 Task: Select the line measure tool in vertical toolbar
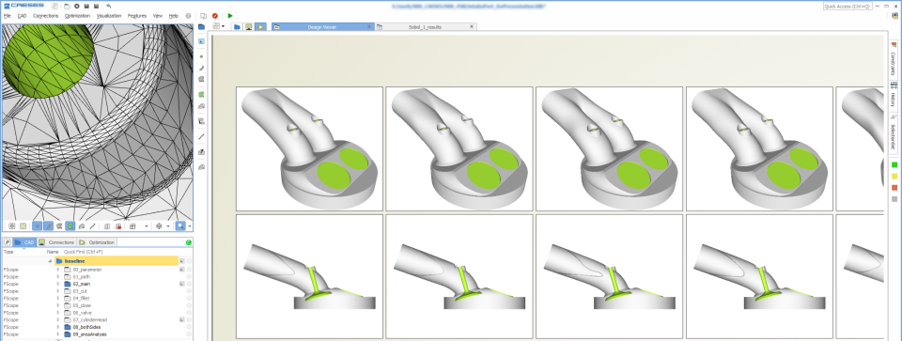201,137
